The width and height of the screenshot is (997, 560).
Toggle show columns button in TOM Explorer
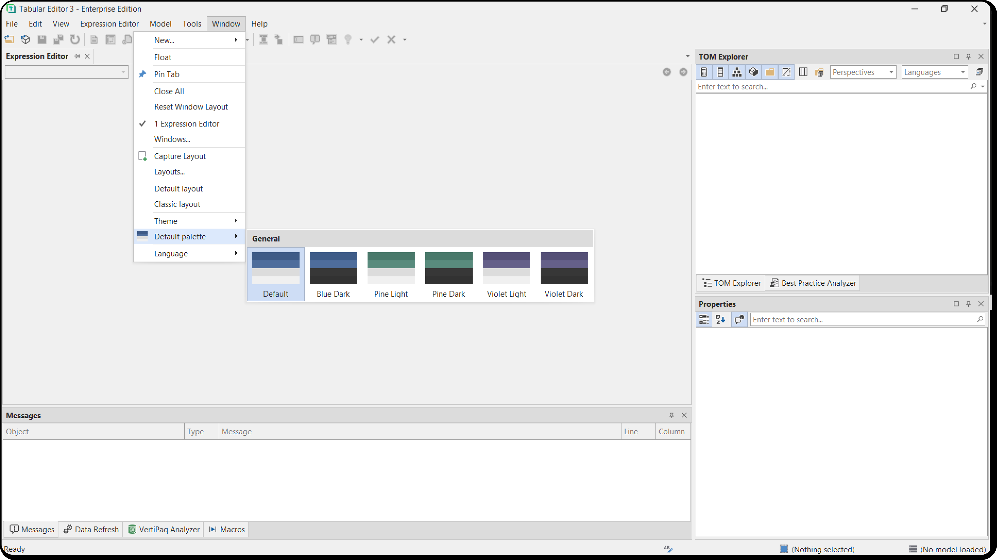click(720, 72)
